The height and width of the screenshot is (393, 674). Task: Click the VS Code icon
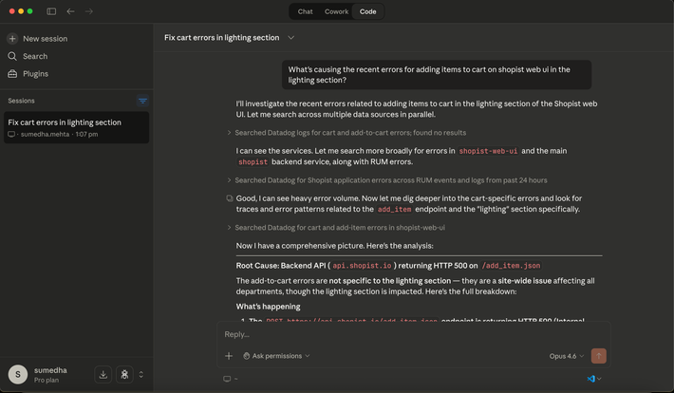[x=590, y=379]
